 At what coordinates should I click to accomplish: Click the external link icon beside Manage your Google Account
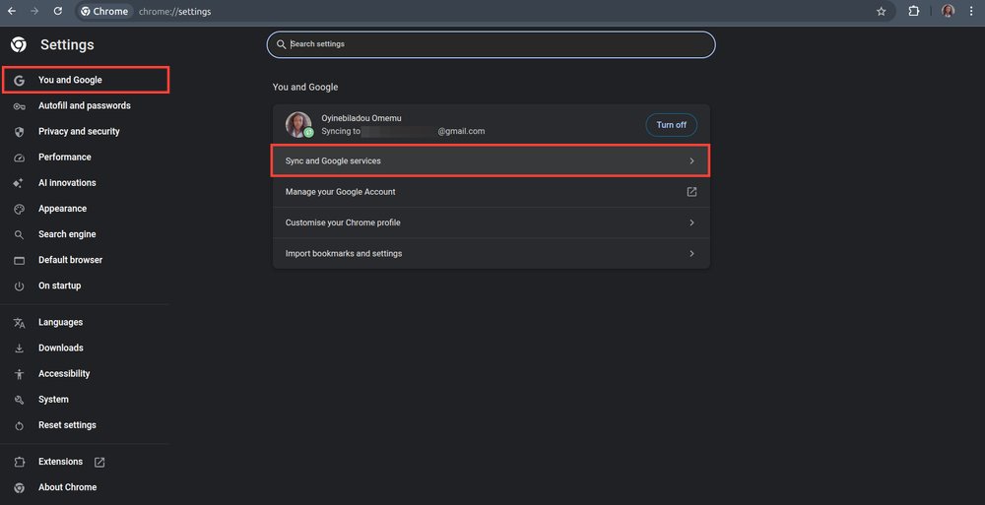(x=691, y=192)
